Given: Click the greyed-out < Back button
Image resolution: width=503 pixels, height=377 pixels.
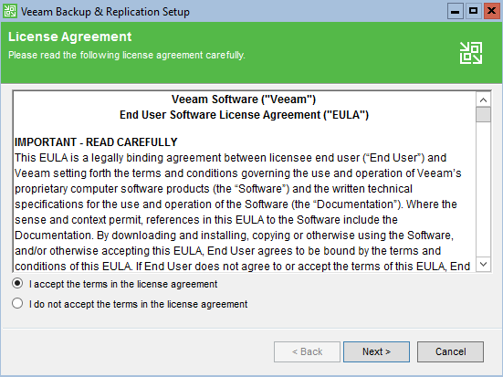Looking at the screenshot, I should tap(307, 351).
